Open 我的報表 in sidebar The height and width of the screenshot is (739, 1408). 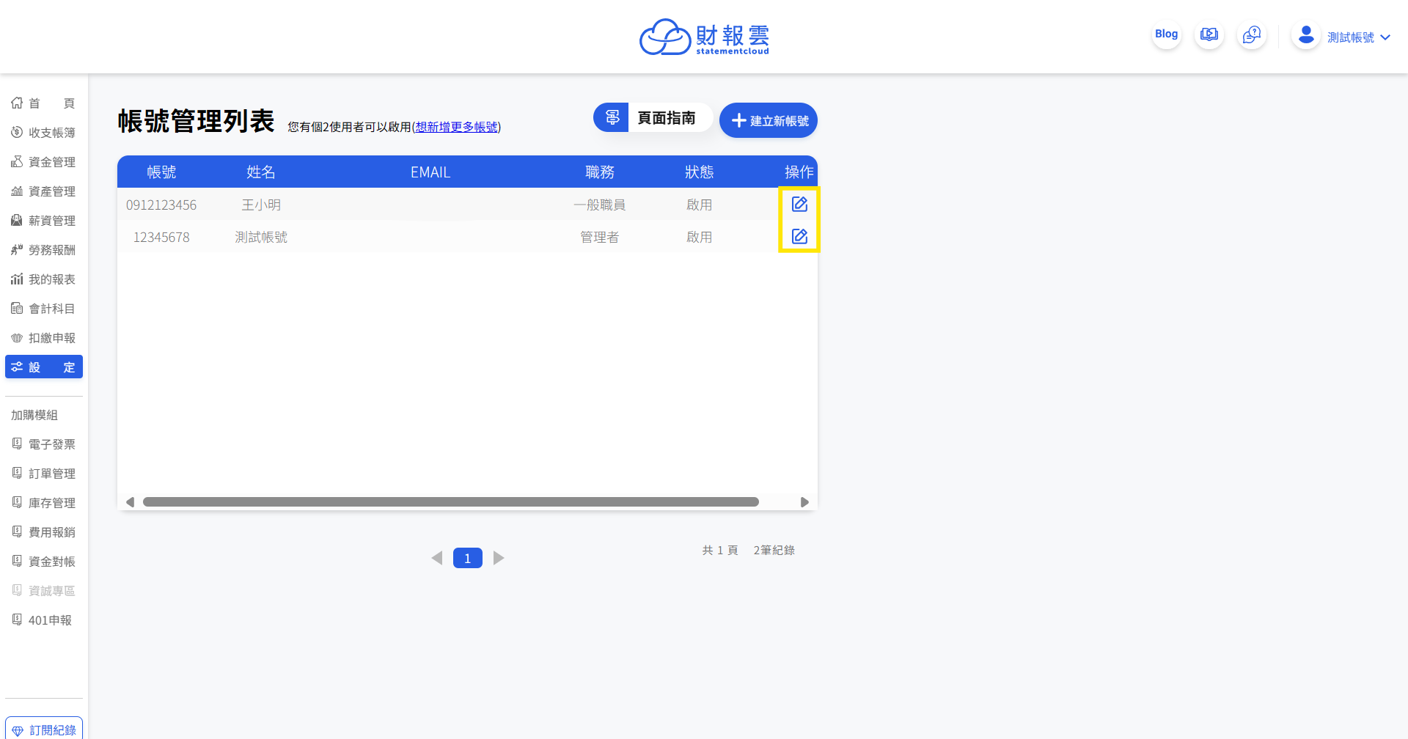(43, 279)
